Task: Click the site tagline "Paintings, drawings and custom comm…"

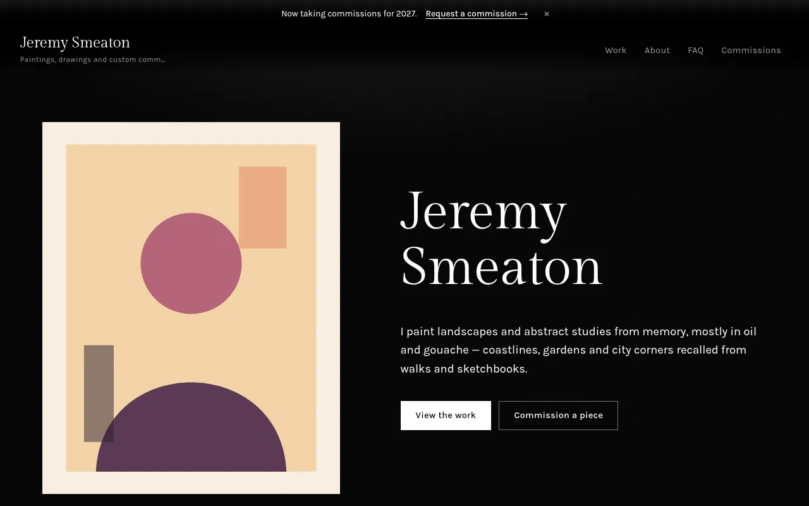Action: pos(93,59)
